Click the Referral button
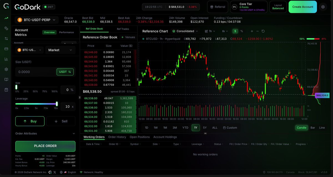 218,7
